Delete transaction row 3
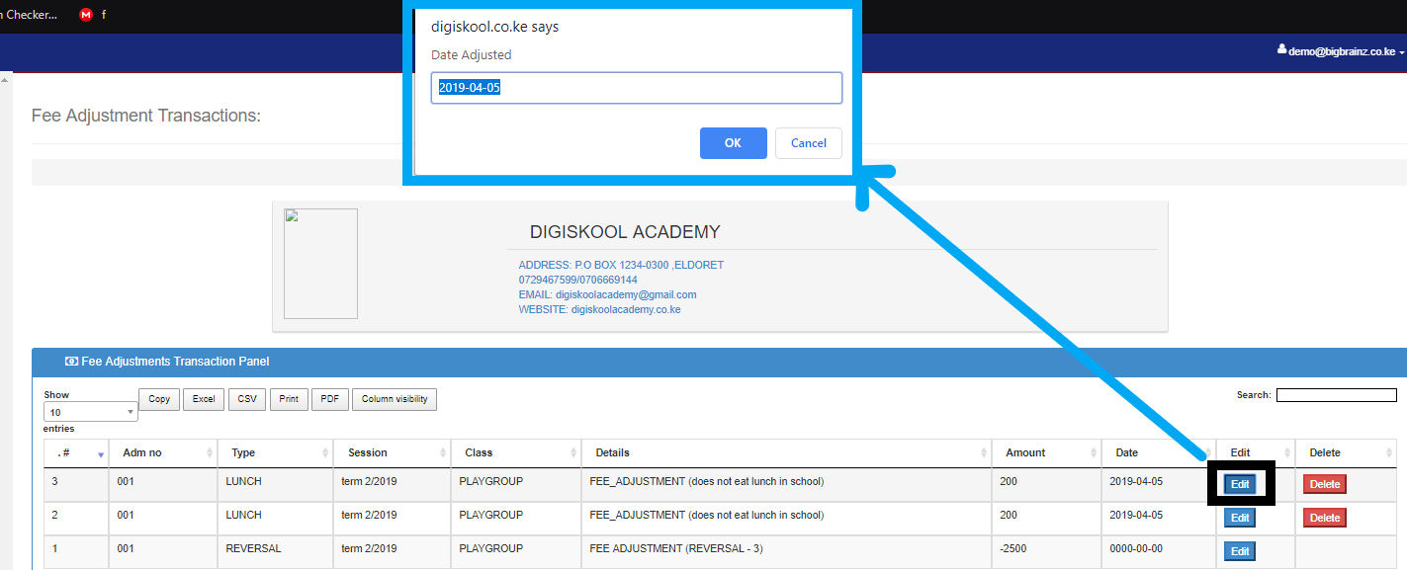Viewport: 1407px width, 570px height. (x=1324, y=484)
